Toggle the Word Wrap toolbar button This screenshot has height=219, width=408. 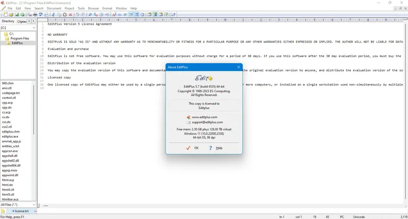pos(131,15)
